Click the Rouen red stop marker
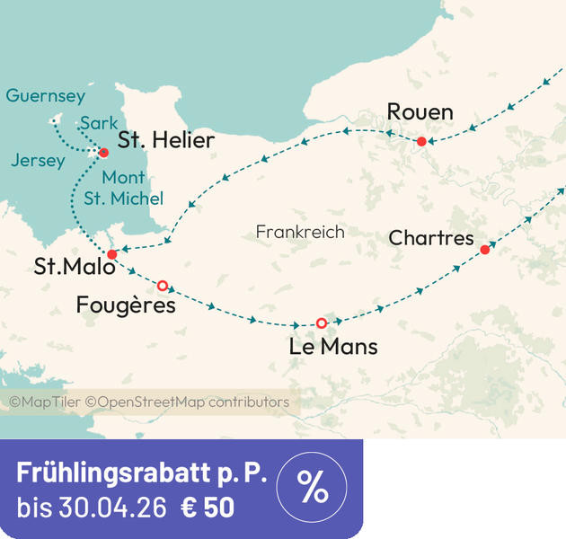This screenshot has width=566, height=539. [x=421, y=142]
